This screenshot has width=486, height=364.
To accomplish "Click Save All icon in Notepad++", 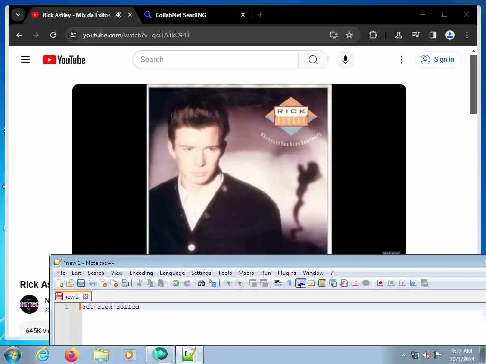I will click(93, 283).
